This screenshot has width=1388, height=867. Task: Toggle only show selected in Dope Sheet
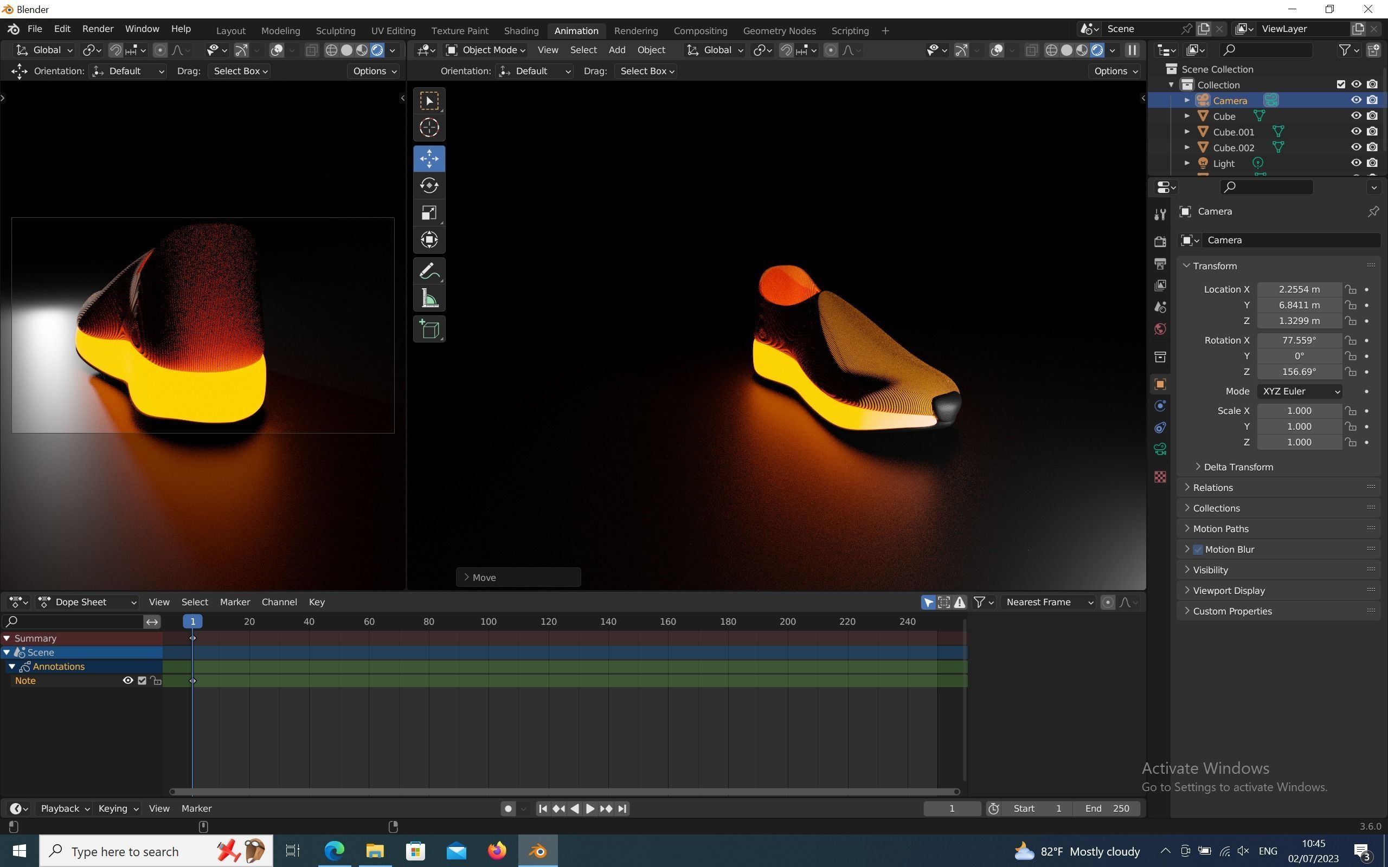[928, 602]
